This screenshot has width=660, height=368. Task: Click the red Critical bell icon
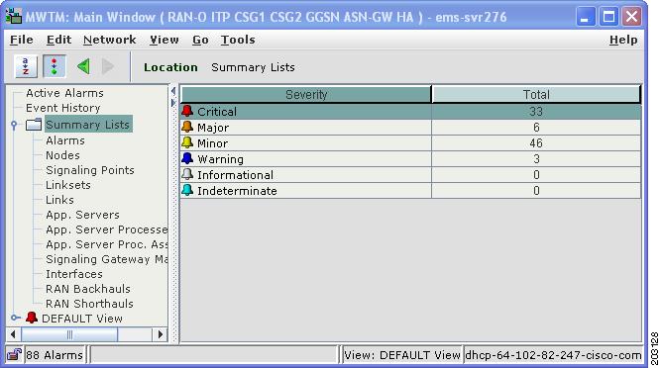coord(187,111)
